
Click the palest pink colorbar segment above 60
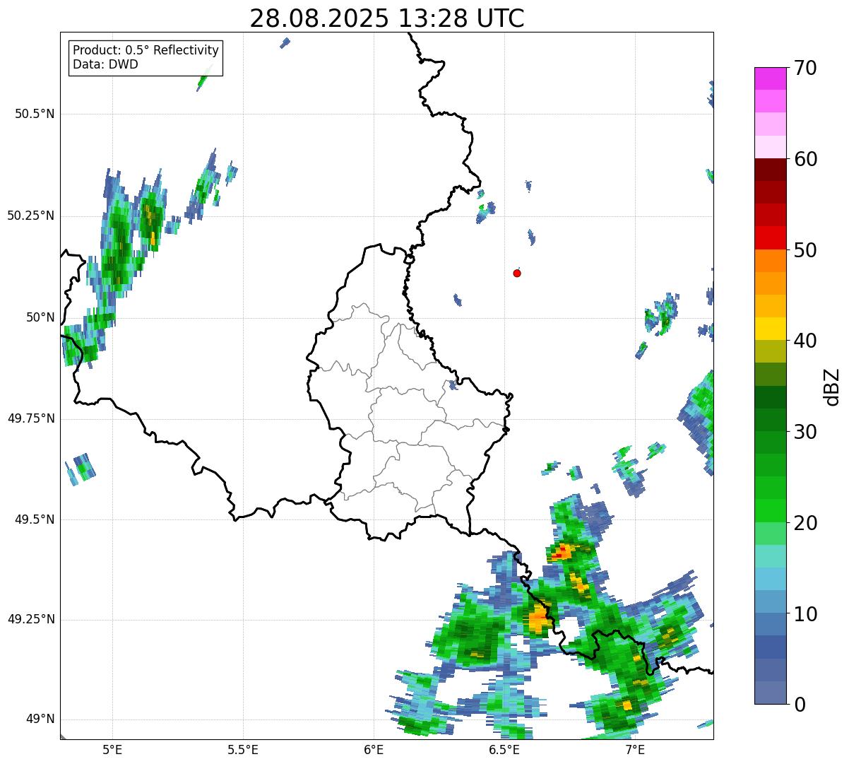[771, 147]
